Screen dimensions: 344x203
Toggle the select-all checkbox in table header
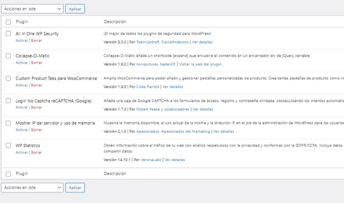coord(8,21)
